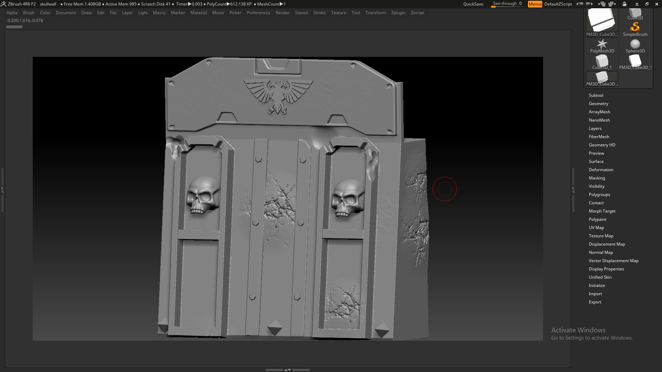The height and width of the screenshot is (372, 662).
Task: Open the Movie menu
Action: coord(218,13)
